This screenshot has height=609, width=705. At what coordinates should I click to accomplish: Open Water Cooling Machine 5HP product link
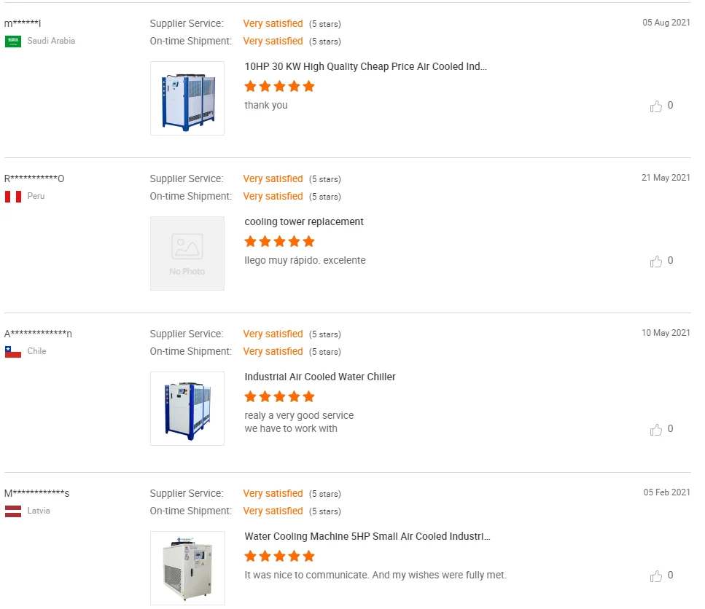(x=367, y=536)
